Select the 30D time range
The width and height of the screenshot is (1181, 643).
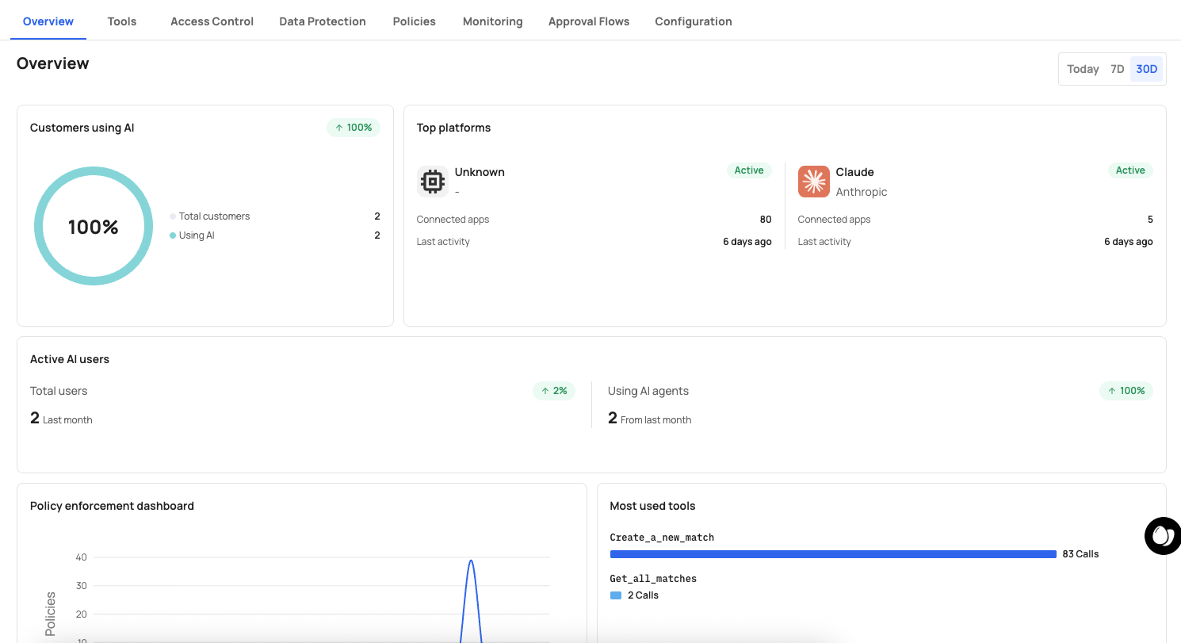coord(1146,69)
